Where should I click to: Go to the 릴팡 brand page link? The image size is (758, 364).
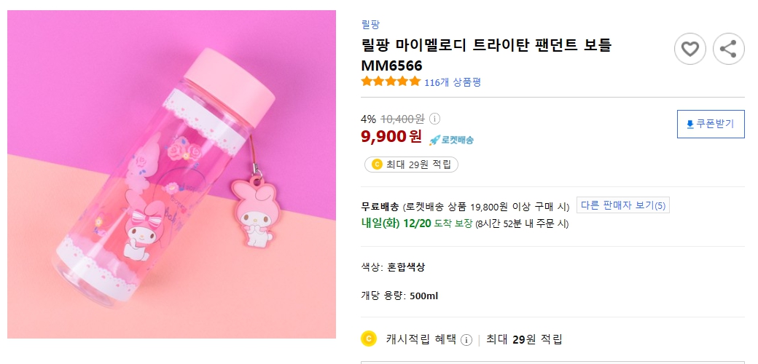[x=370, y=25]
